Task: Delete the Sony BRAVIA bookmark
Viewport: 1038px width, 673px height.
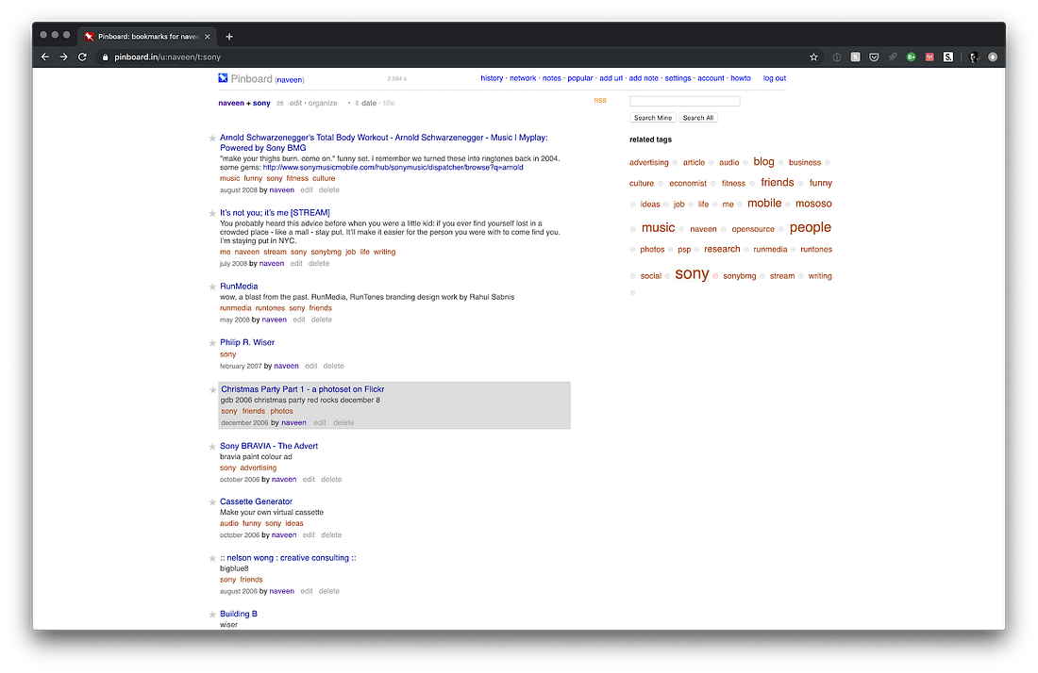Action: point(331,480)
